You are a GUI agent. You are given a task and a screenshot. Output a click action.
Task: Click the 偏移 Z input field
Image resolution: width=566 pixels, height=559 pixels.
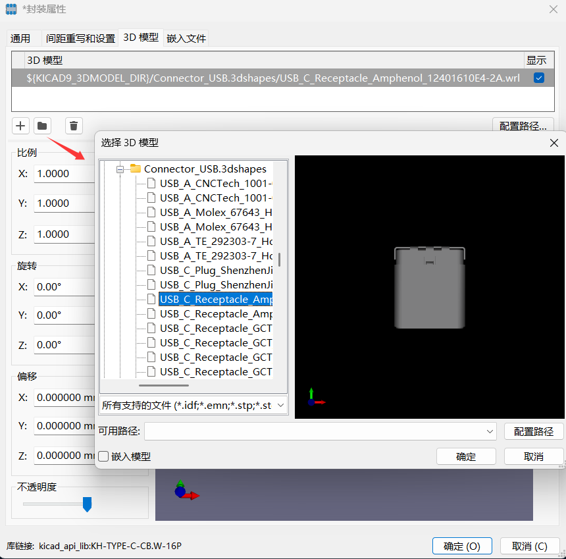pos(64,456)
